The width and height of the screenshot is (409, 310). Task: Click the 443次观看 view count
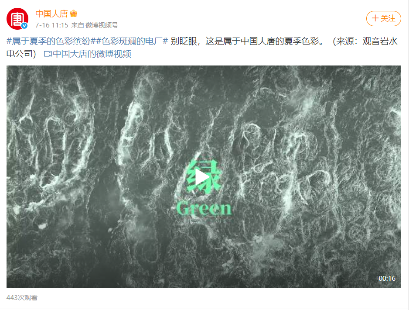tap(22, 297)
